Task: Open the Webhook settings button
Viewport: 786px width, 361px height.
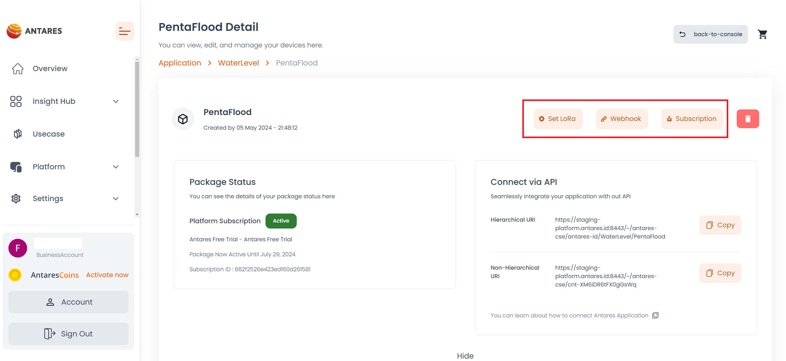Action: coord(622,119)
